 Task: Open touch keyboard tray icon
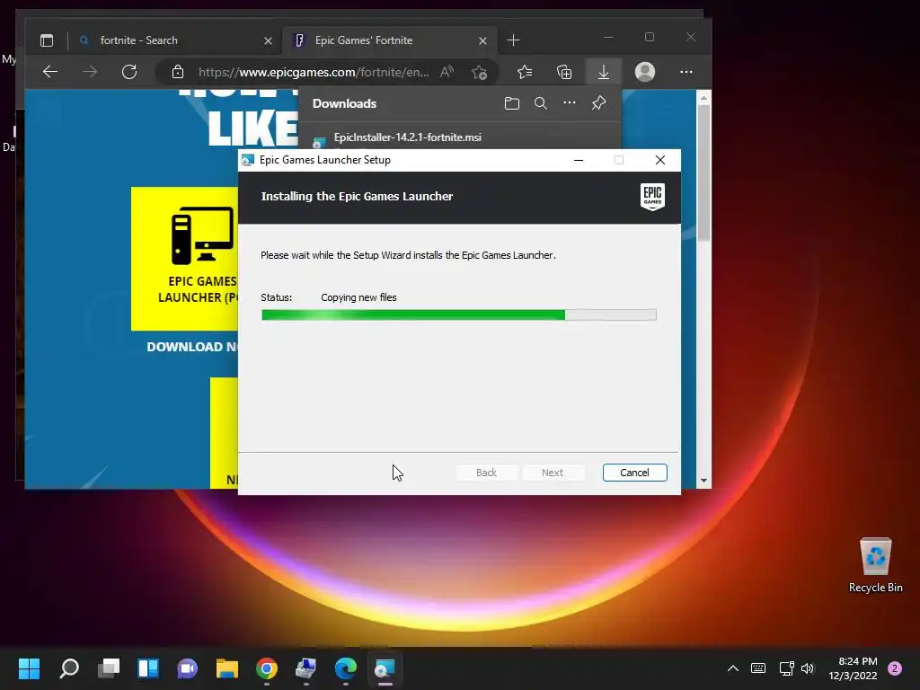point(758,668)
